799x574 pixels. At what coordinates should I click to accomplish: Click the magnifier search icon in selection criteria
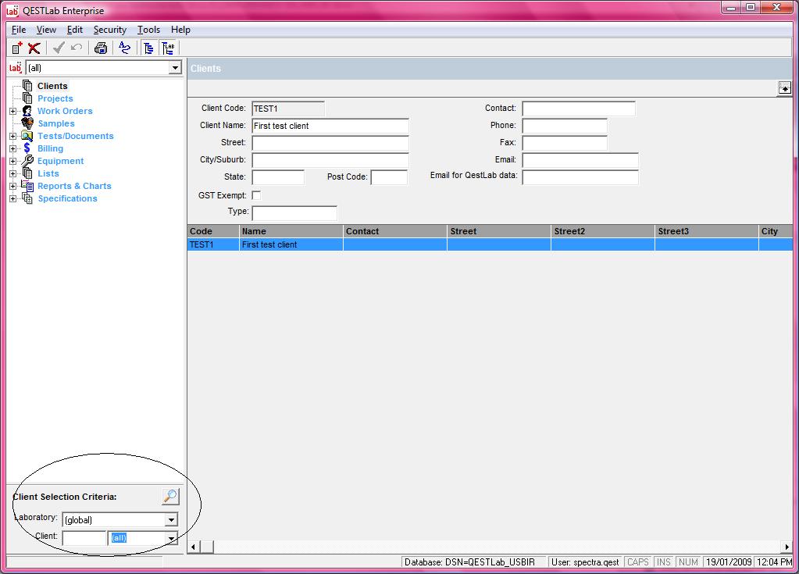pyautogui.click(x=169, y=497)
